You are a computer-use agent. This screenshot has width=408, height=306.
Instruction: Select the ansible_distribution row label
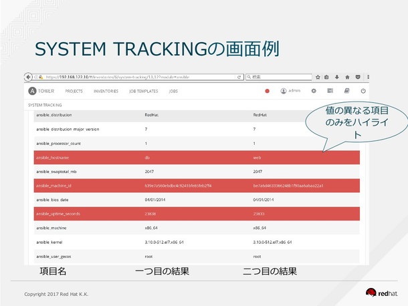(x=54, y=115)
